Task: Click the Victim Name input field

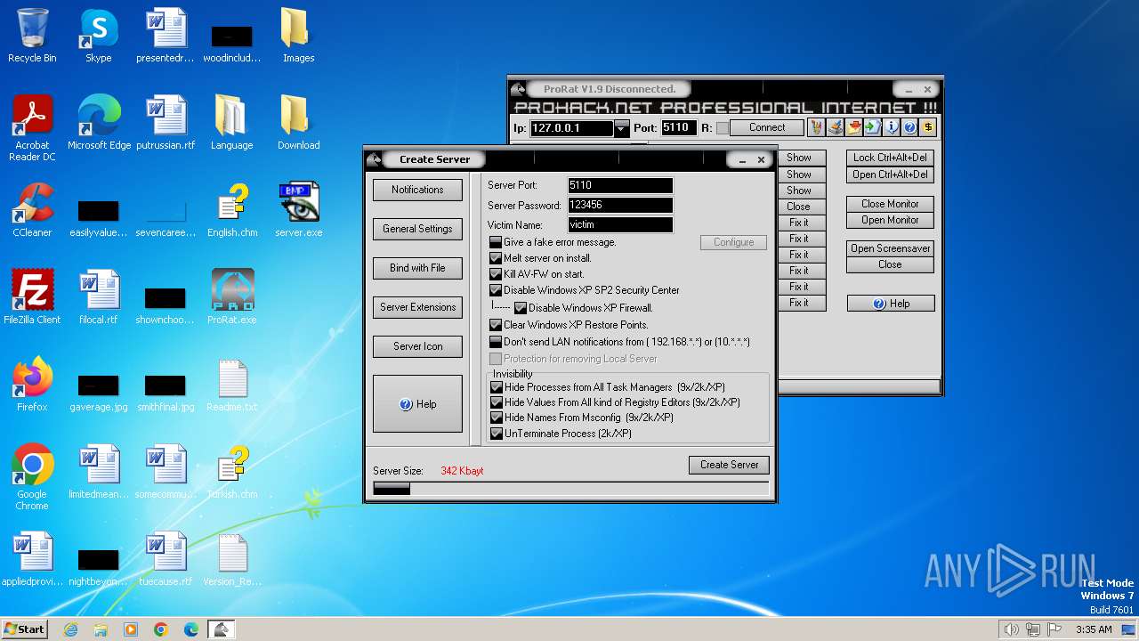Action: point(620,224)
